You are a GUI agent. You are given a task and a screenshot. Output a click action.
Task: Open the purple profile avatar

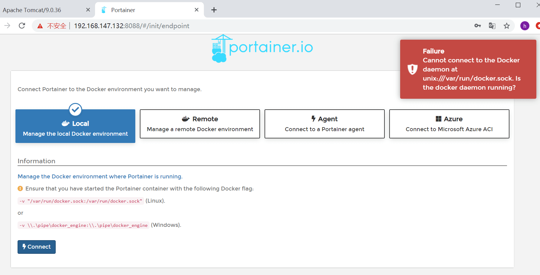pos(525,26)
